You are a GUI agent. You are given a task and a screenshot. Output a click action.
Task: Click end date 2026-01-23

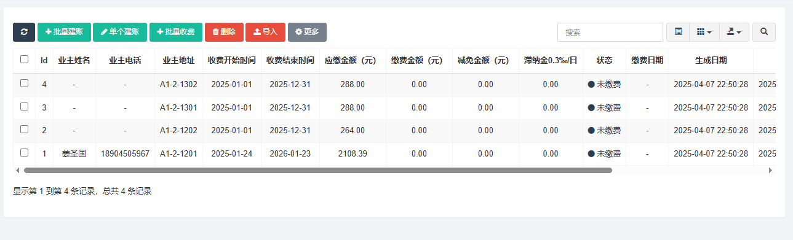point(290,153)
